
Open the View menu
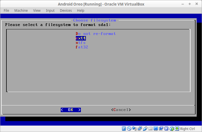coord(37,10)
